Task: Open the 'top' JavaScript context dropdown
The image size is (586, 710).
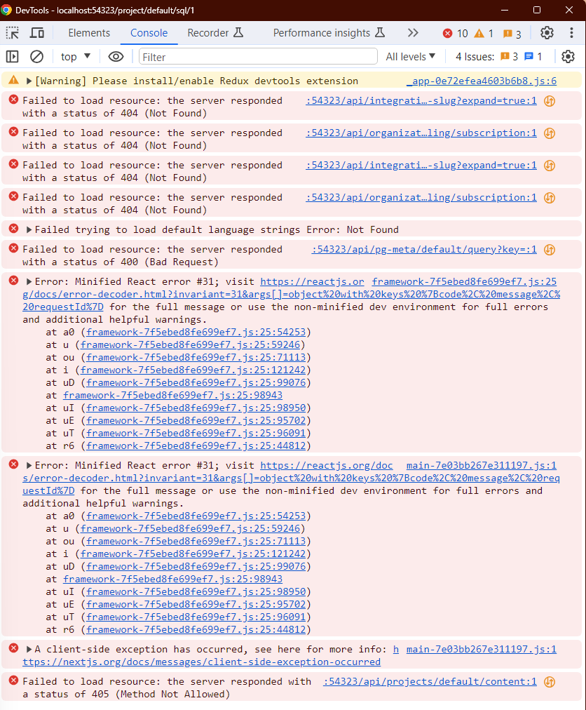Action: (x=76, y=57)
